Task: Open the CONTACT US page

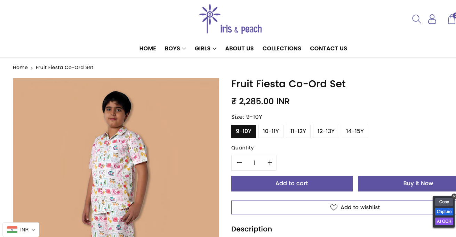Action: click(328, 49)
